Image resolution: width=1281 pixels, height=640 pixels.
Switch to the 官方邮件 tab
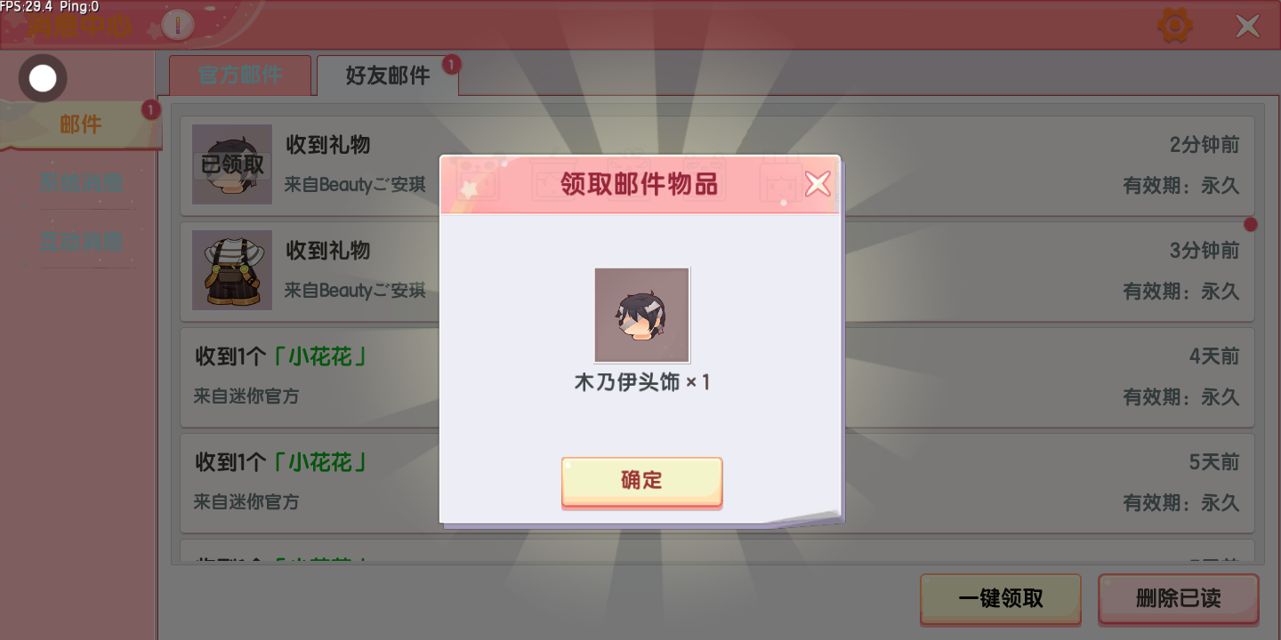240,76
